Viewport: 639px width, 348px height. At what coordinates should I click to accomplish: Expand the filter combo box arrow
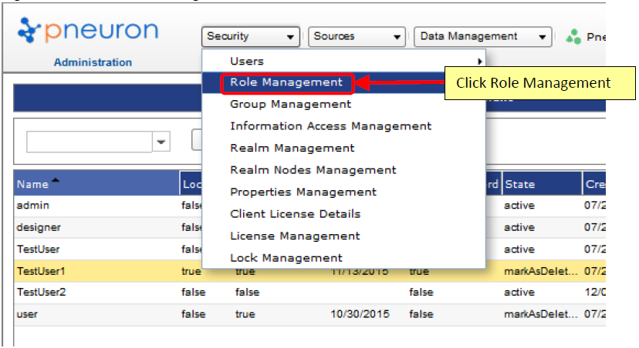pyautogui.click(x=161, y=142)
